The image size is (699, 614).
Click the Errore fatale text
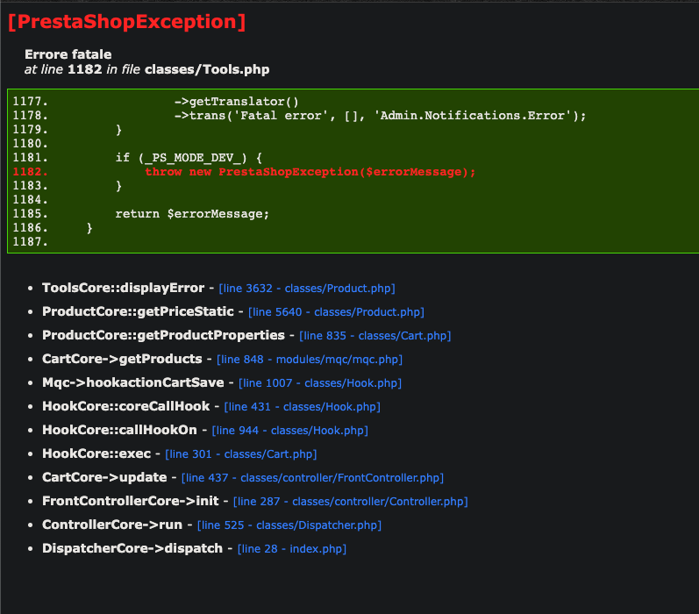pos(68,54)
